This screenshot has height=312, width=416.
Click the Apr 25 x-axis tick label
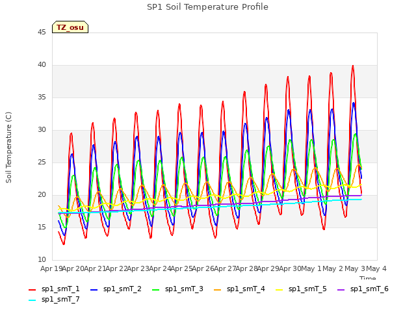(181, 268)
